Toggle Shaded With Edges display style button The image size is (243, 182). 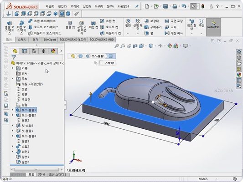[62, 14]
